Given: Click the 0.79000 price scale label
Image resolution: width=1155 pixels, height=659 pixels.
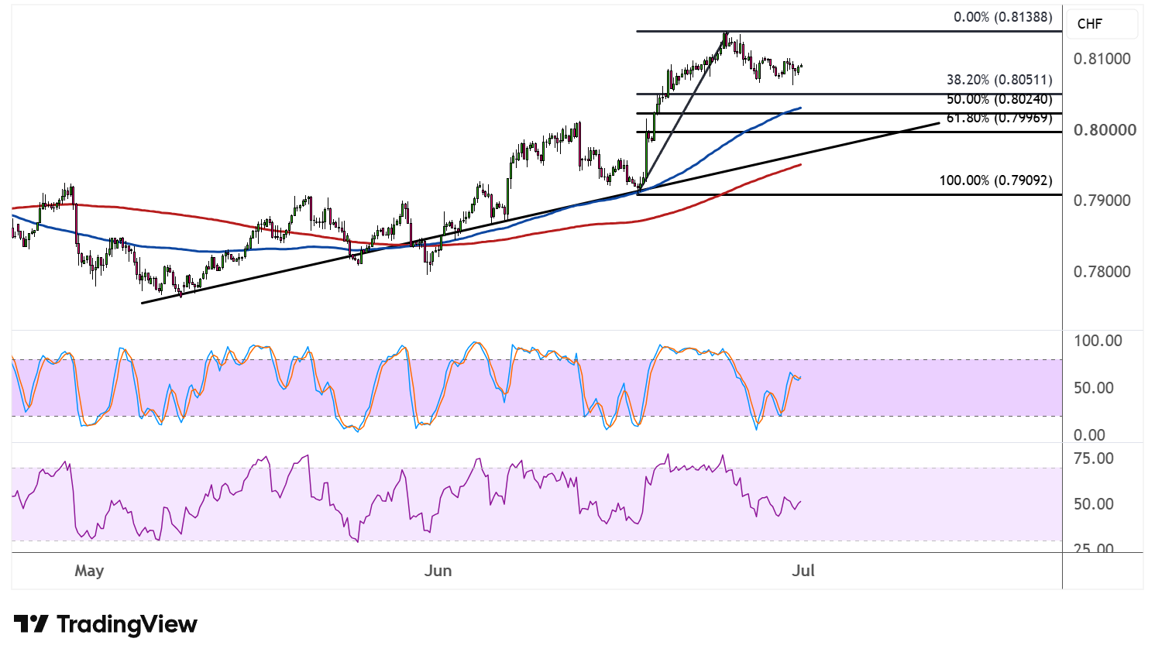Looking at the screenshot, I should click(x=1102, y=201).
